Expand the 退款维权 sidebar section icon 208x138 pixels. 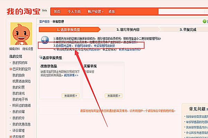click(11, 137)
